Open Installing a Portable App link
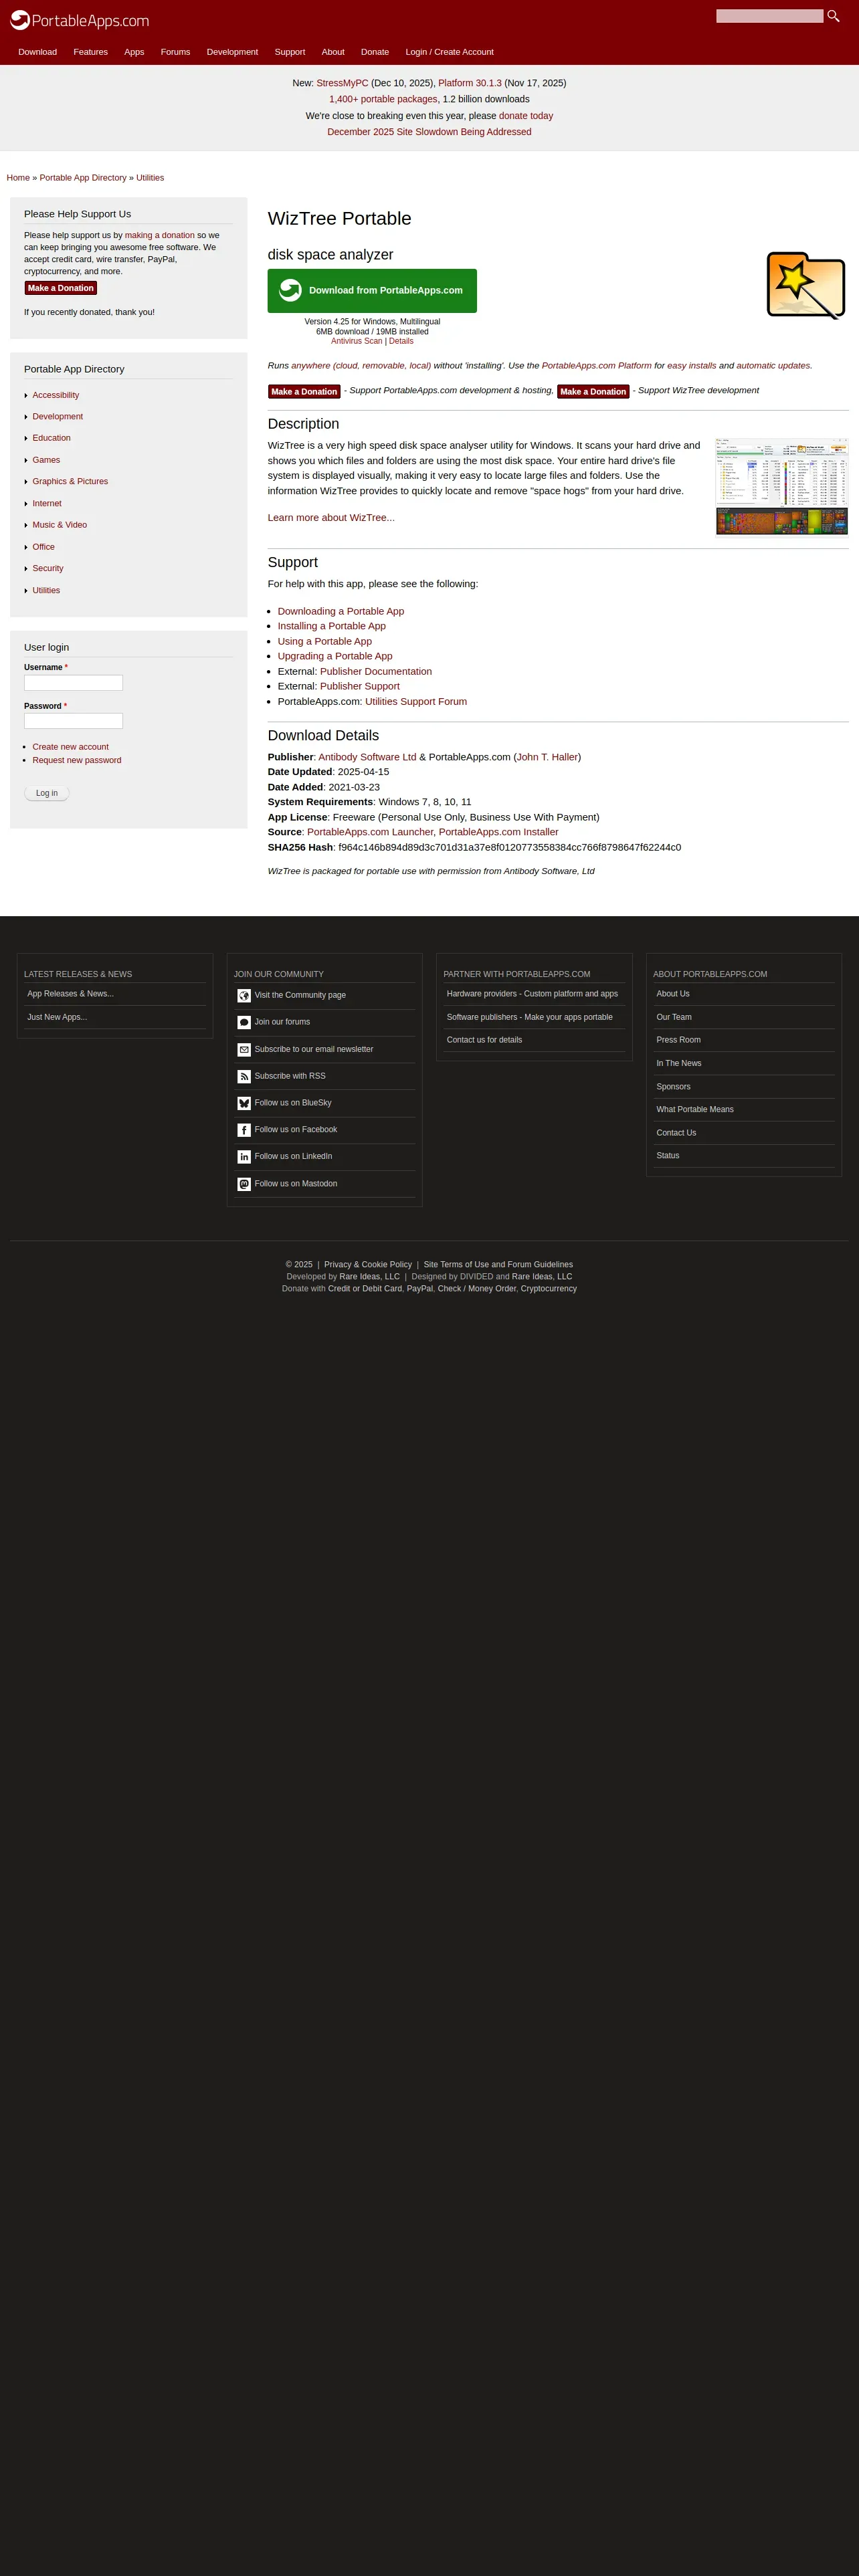The image size is (859, 2576). (x=332, y=626)
